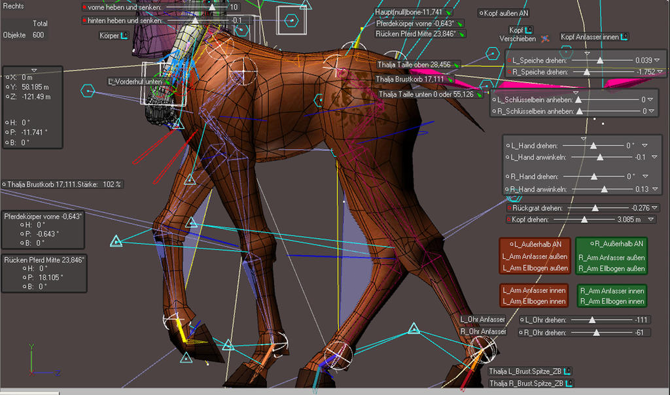
Task: Select the cyan hexagon handle left of L_Vorderhuf unten
Action: point(88,91)
